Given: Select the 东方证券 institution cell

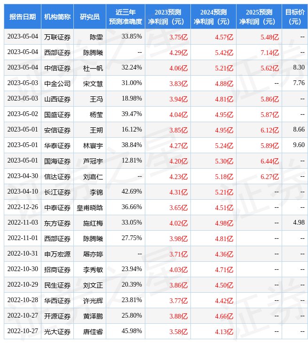Looking at the screenshot, I should [57, 223].
